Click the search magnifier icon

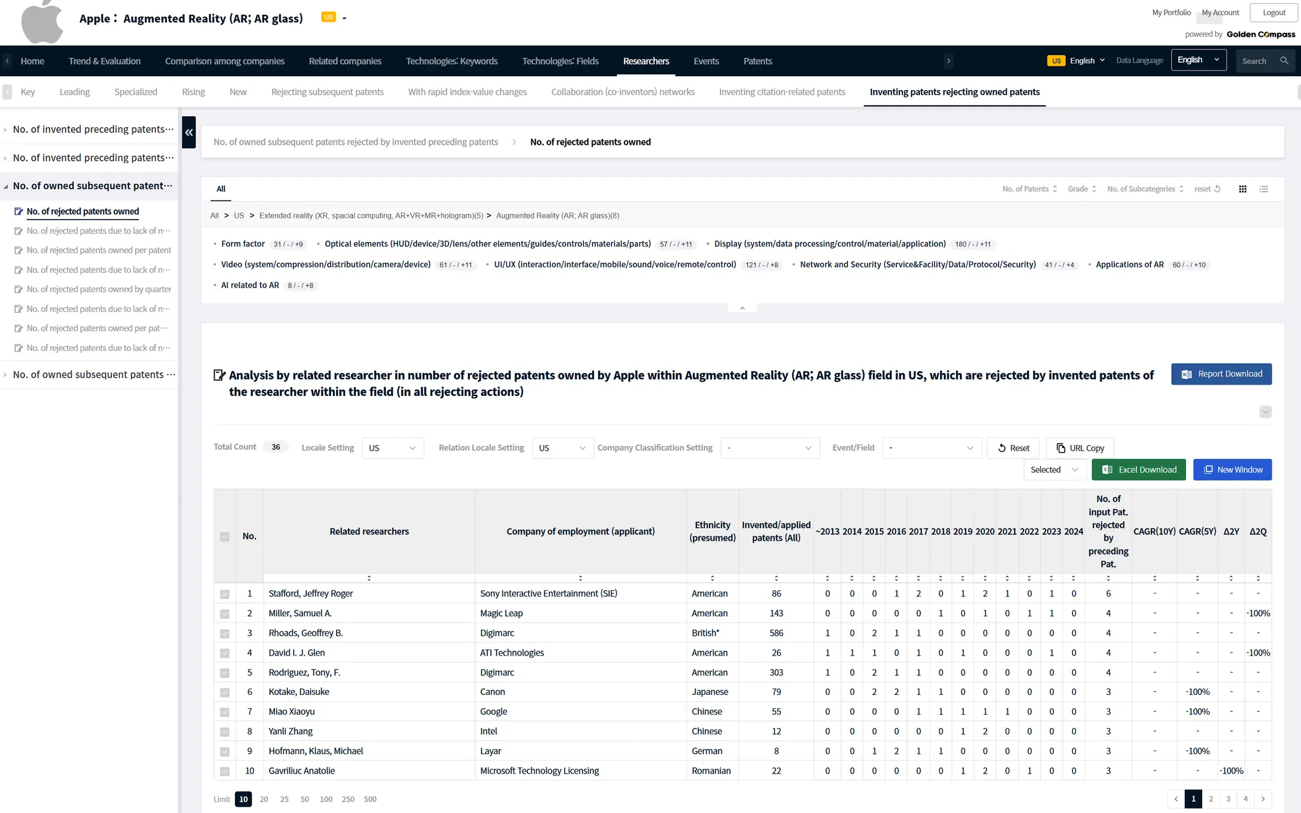click(x=1284, y=61)
